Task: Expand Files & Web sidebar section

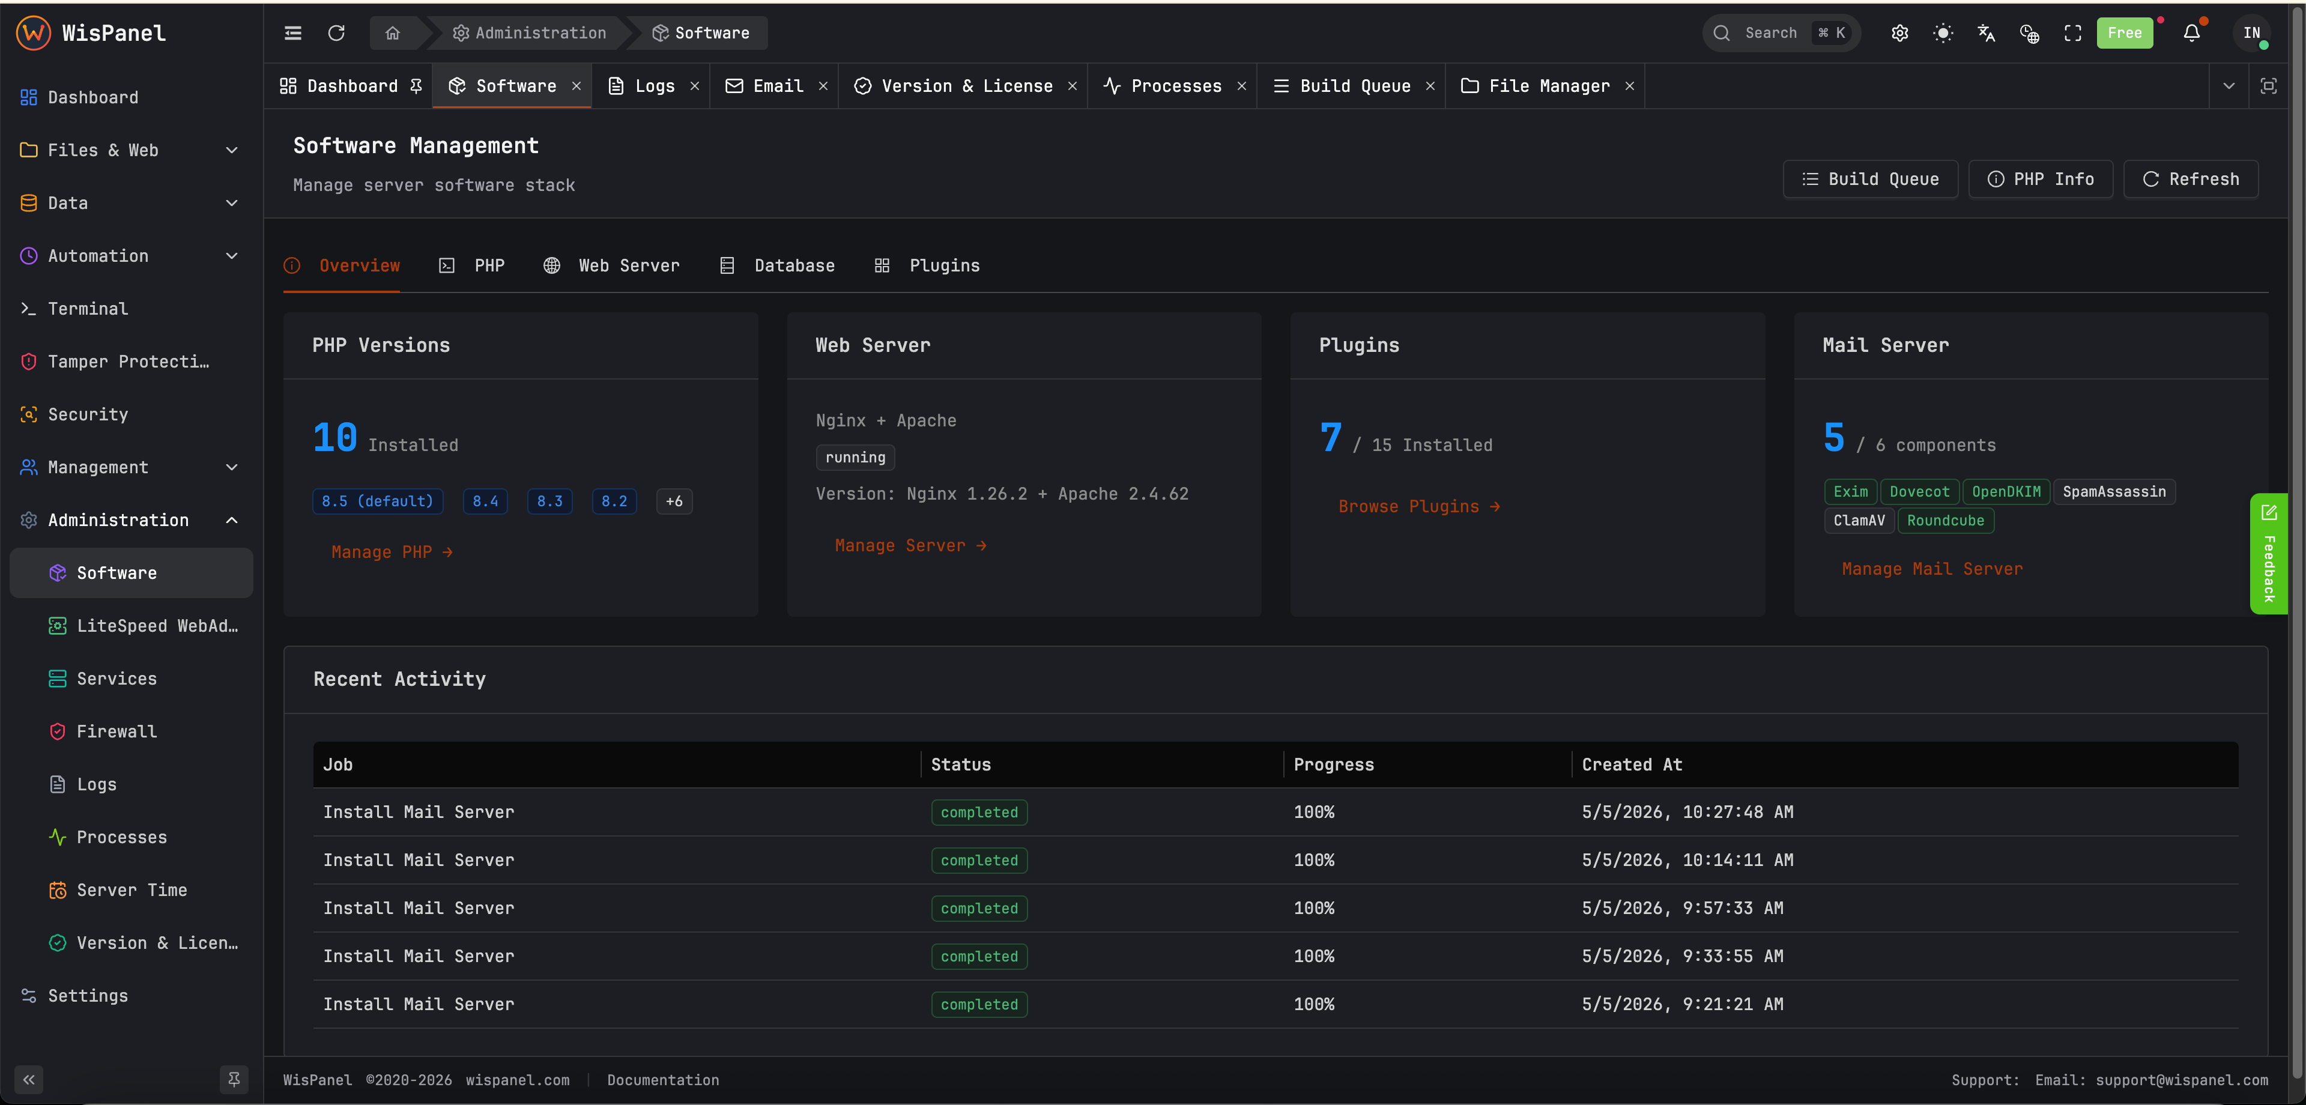Action: [131, 150]
